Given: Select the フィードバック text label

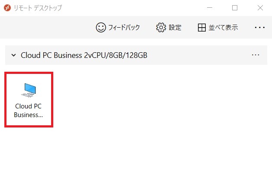Looking at the screenshot, I should click(x=124, y=28).
